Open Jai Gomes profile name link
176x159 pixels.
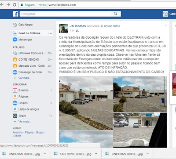point(78,26)
